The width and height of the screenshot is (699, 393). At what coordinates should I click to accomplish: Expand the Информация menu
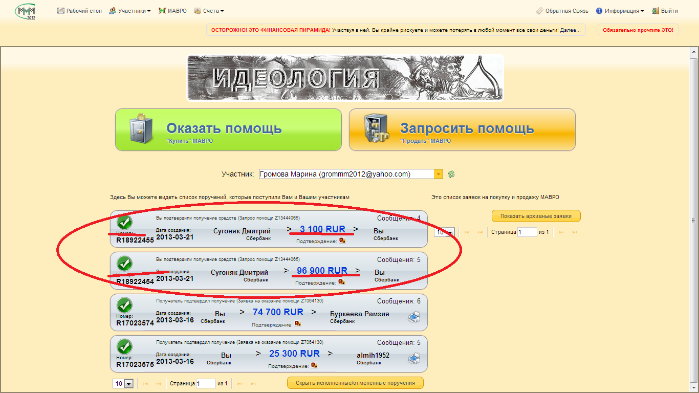click(x=624, y=11)
